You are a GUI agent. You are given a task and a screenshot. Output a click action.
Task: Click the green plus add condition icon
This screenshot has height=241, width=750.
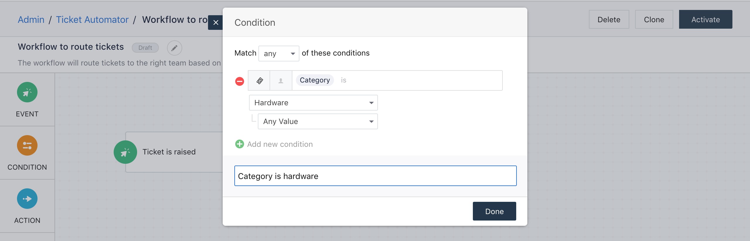pos(240,144)
